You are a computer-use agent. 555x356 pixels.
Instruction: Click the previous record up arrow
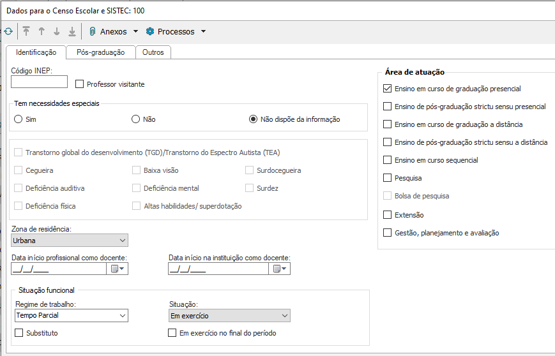[x=42, y=31]
